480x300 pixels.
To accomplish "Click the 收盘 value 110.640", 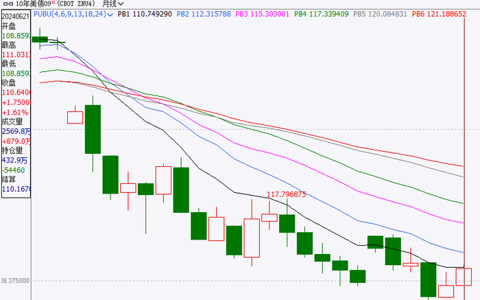I will tap(16, 93).
